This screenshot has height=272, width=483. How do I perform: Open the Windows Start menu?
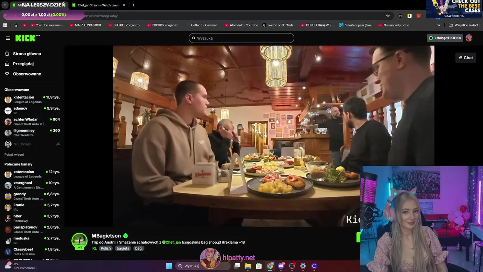tap(169, 266)
